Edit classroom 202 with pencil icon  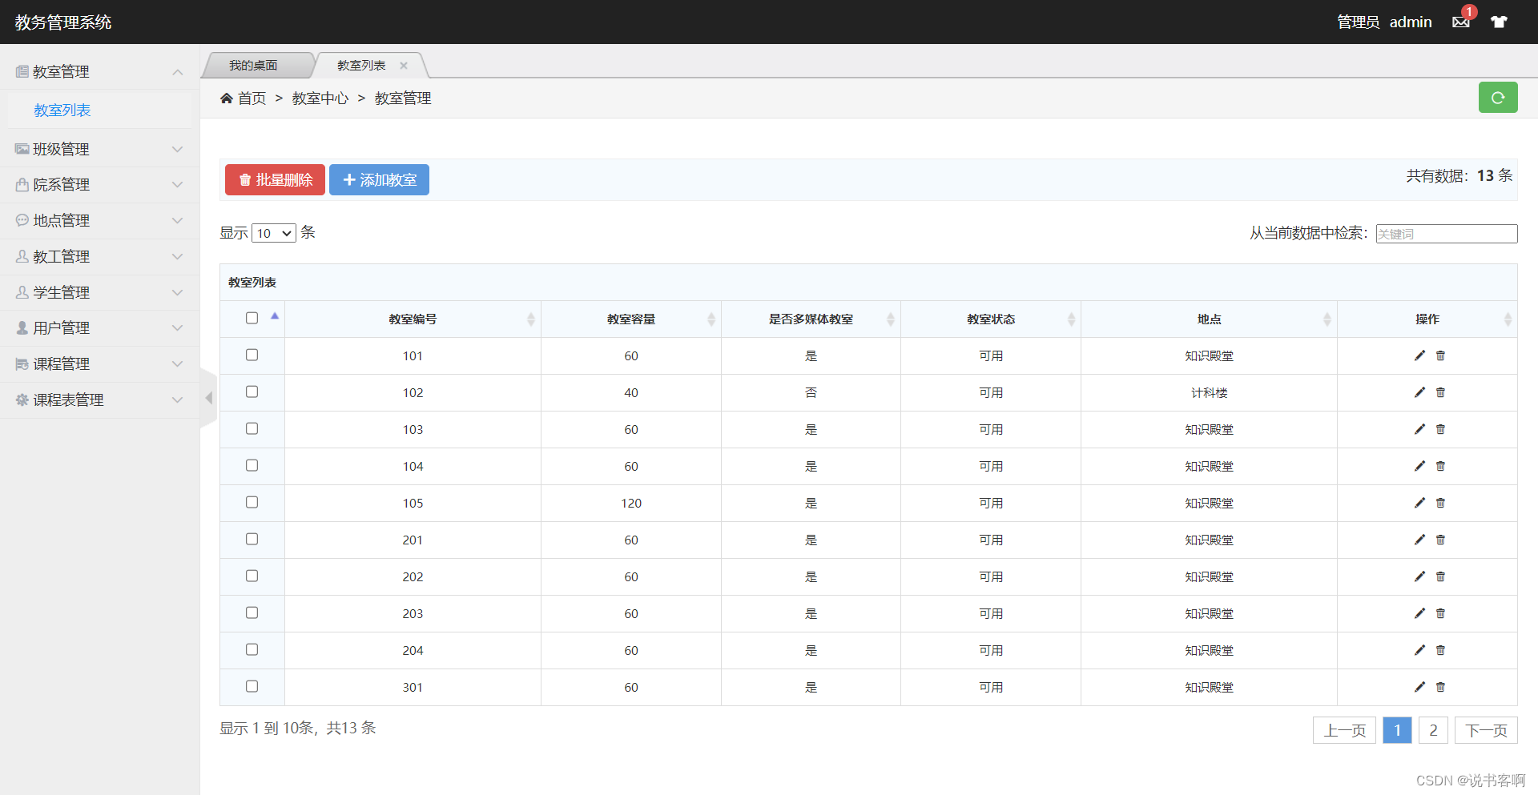(1419, 576)
